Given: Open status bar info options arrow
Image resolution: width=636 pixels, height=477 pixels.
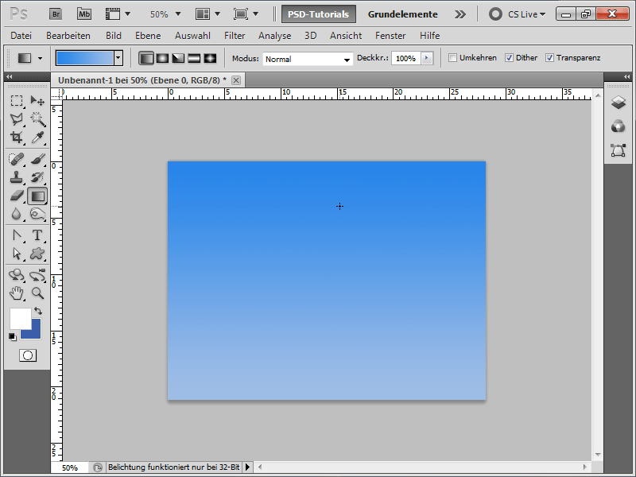Looking at the screenshot, I should pyautogui.click(x=247, y=467).
